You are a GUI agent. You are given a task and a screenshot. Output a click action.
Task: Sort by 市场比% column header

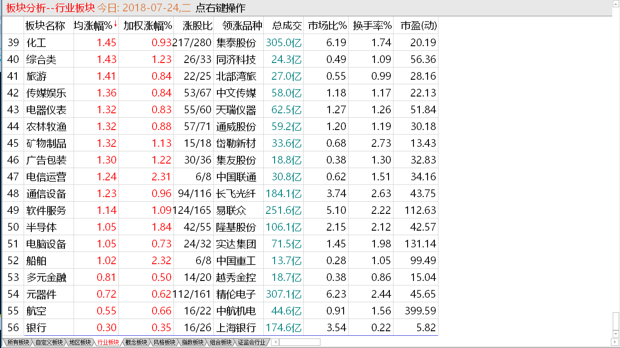point(327,26)
